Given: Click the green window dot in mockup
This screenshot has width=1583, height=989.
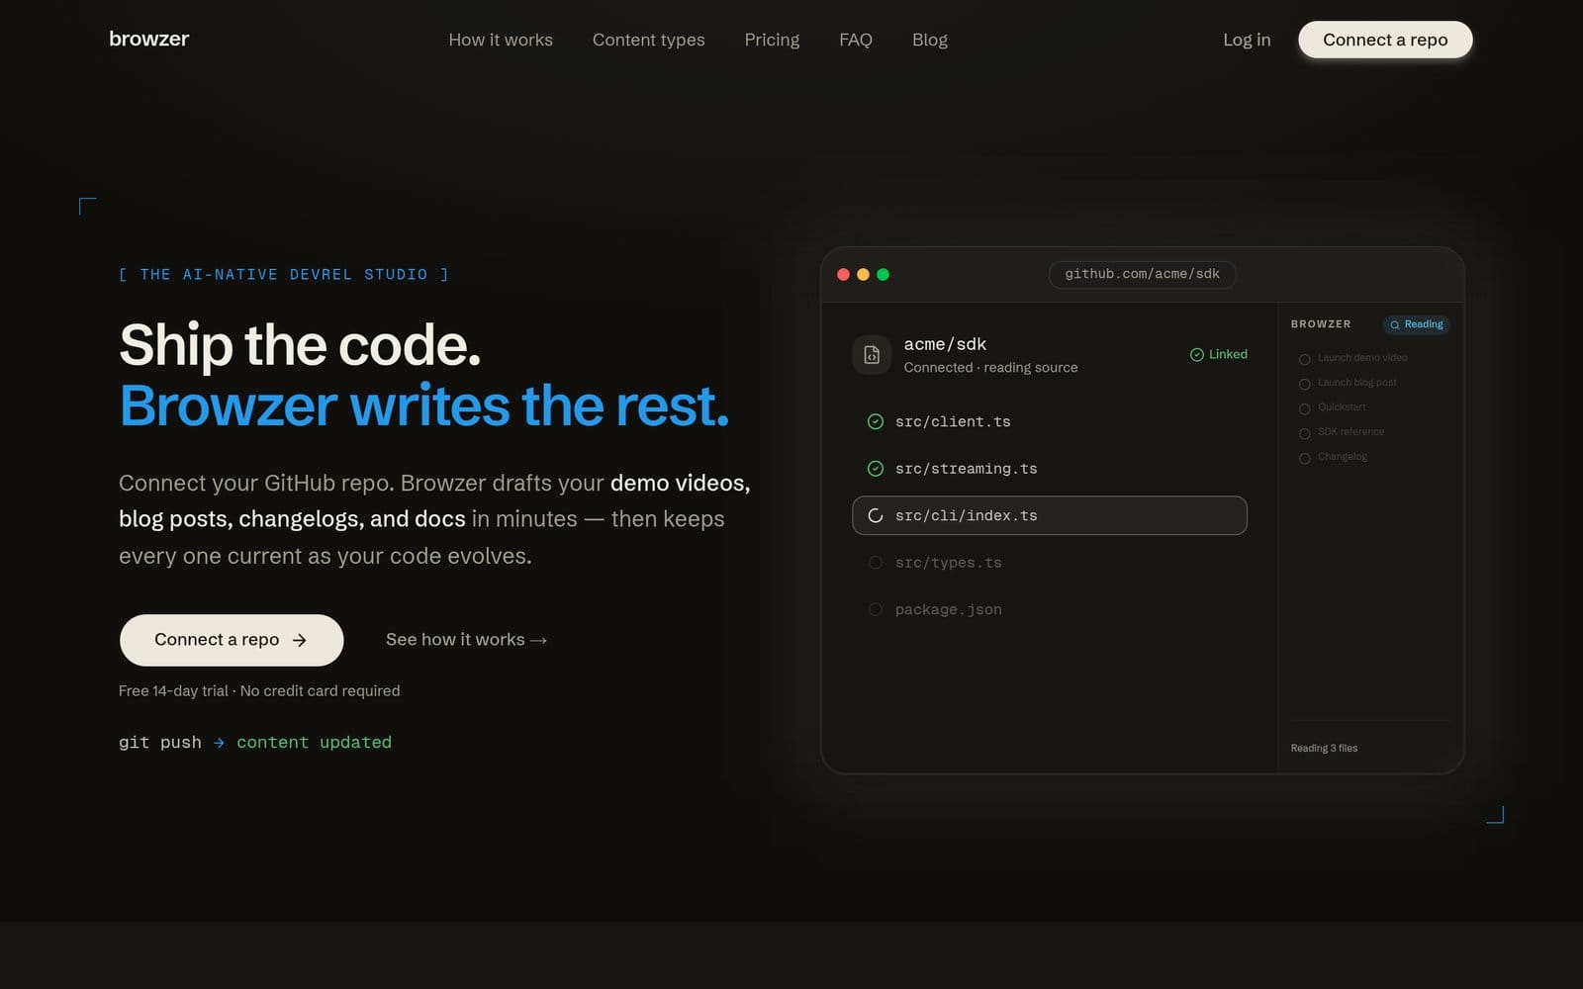Looking at the screenshot, I should (883, 274).
